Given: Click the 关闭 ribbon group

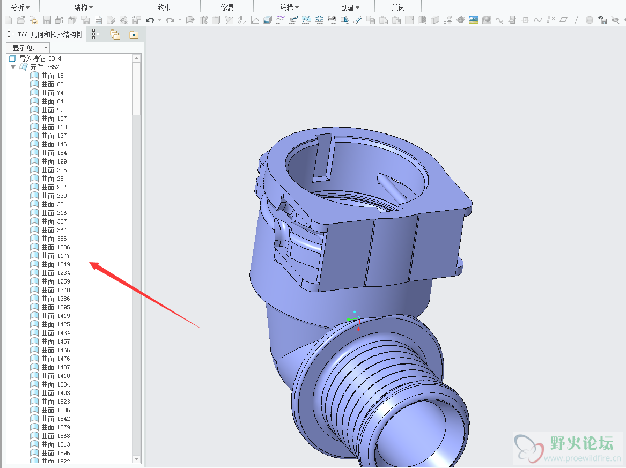Looking at the screenshot, I should pyautogui.click(x=398, y=7).
